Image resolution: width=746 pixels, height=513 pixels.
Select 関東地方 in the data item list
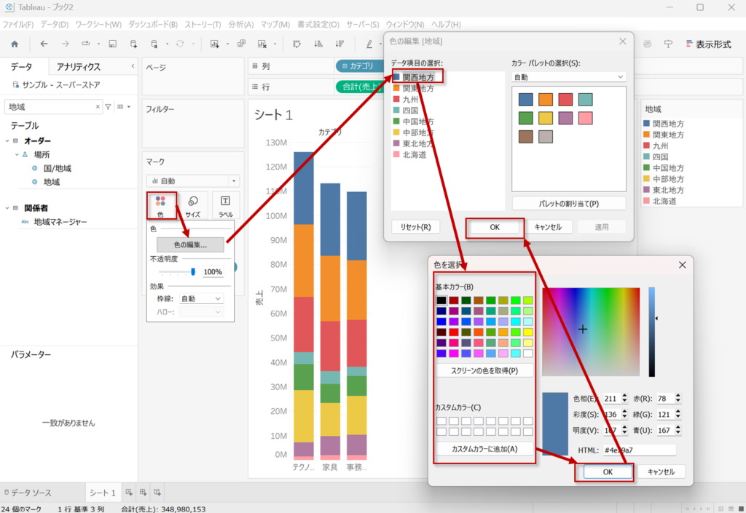click(417, 88)
